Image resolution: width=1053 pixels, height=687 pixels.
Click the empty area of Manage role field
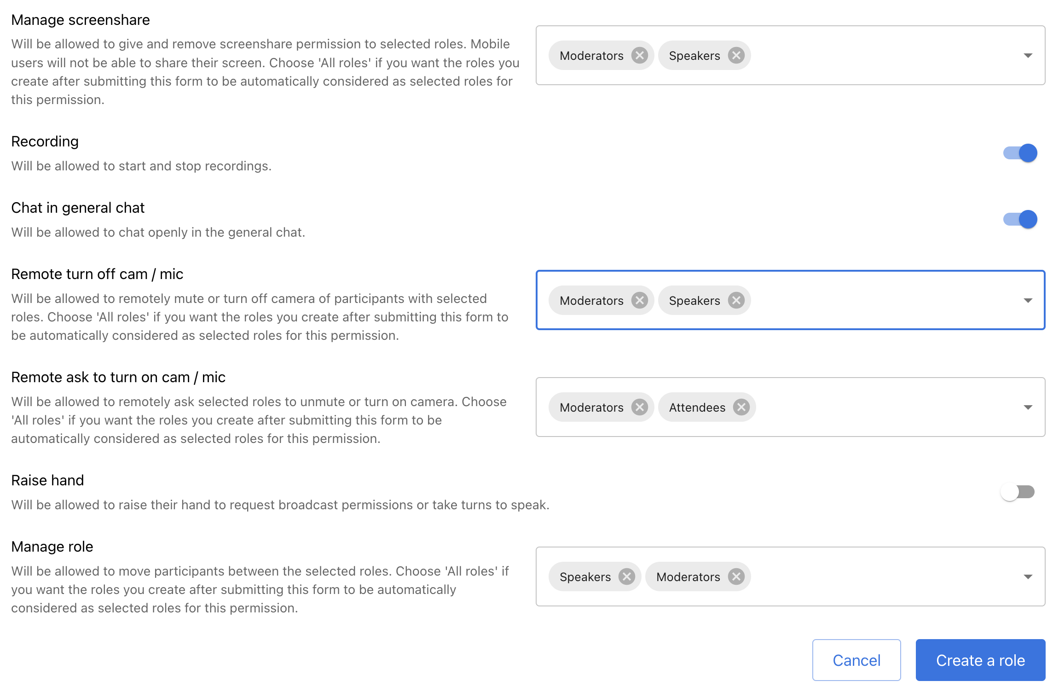[x=874, y=577]
